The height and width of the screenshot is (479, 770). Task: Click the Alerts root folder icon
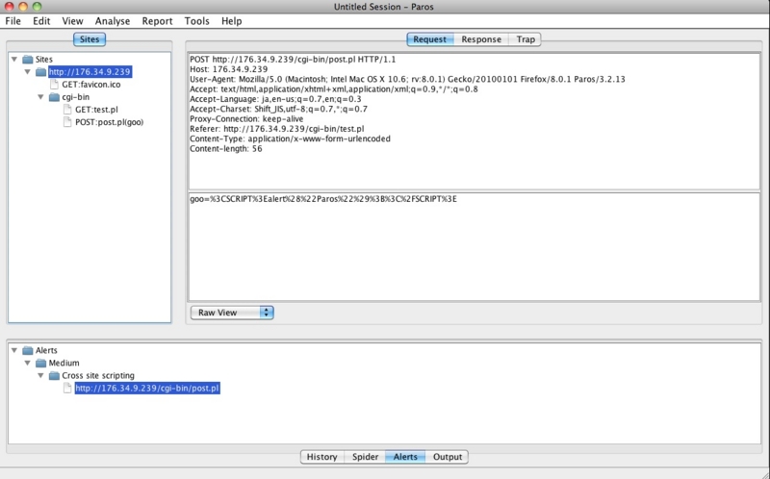28,350
